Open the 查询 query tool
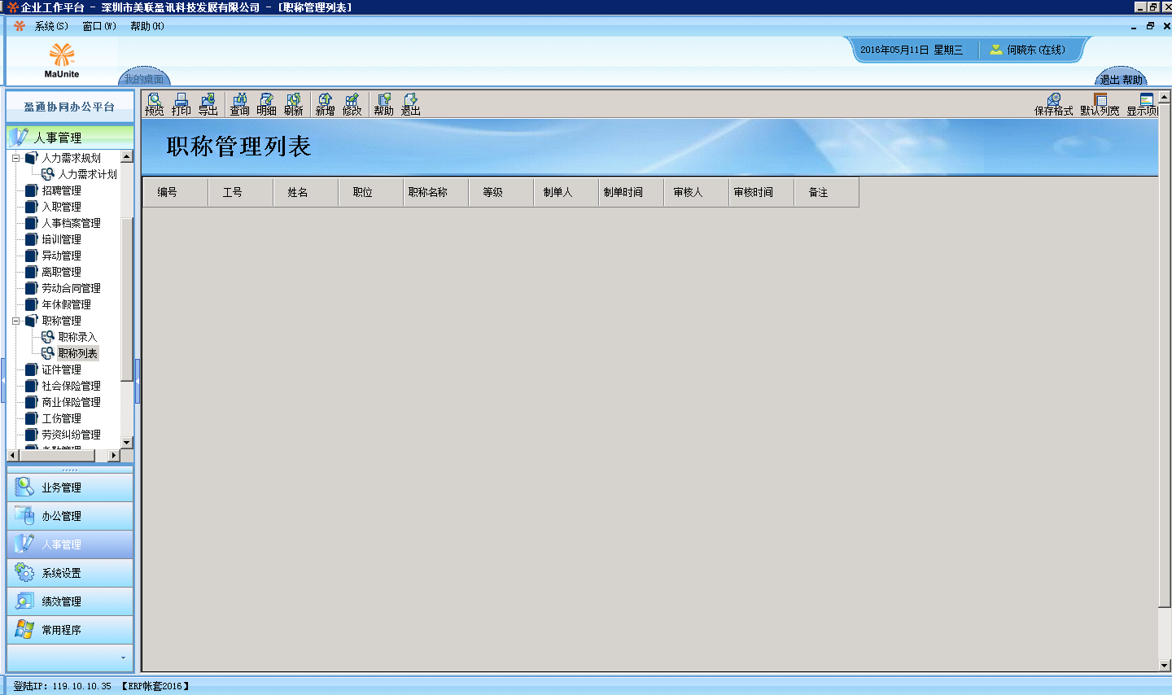 point(240,104)
